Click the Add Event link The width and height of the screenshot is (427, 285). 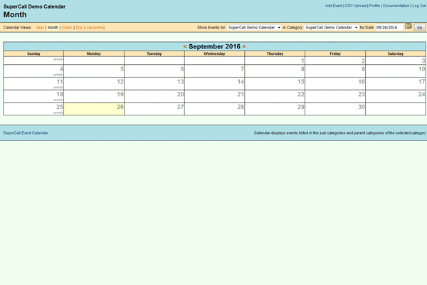click(x=333, y=6)
